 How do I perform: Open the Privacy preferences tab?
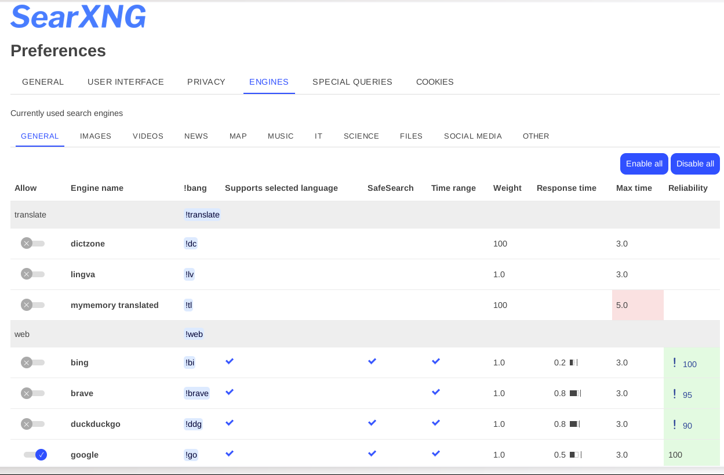click(x=206, y=82)
